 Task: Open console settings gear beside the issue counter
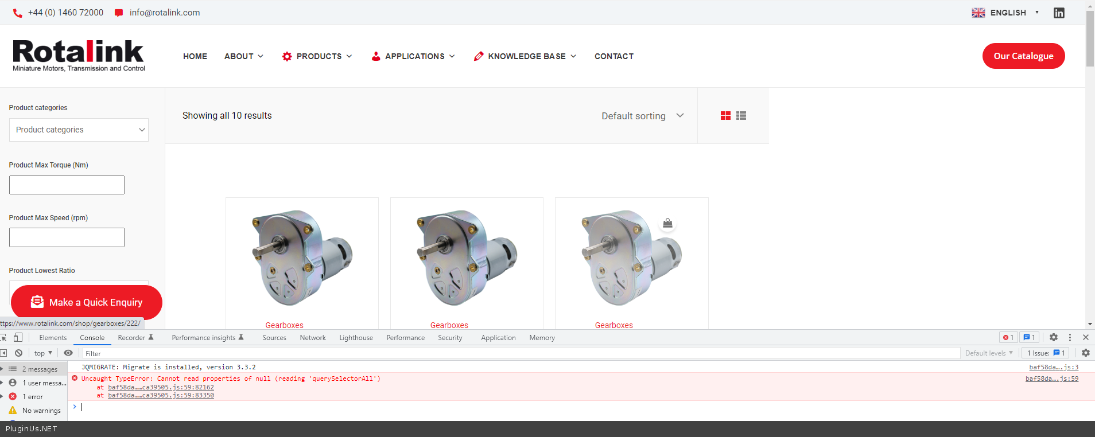[1086, 353]
